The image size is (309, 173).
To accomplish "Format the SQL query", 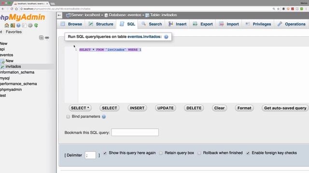I will click(244, 108).
